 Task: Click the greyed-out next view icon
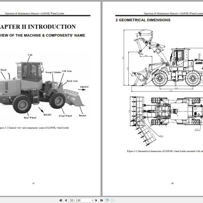(x=113, y=200)
